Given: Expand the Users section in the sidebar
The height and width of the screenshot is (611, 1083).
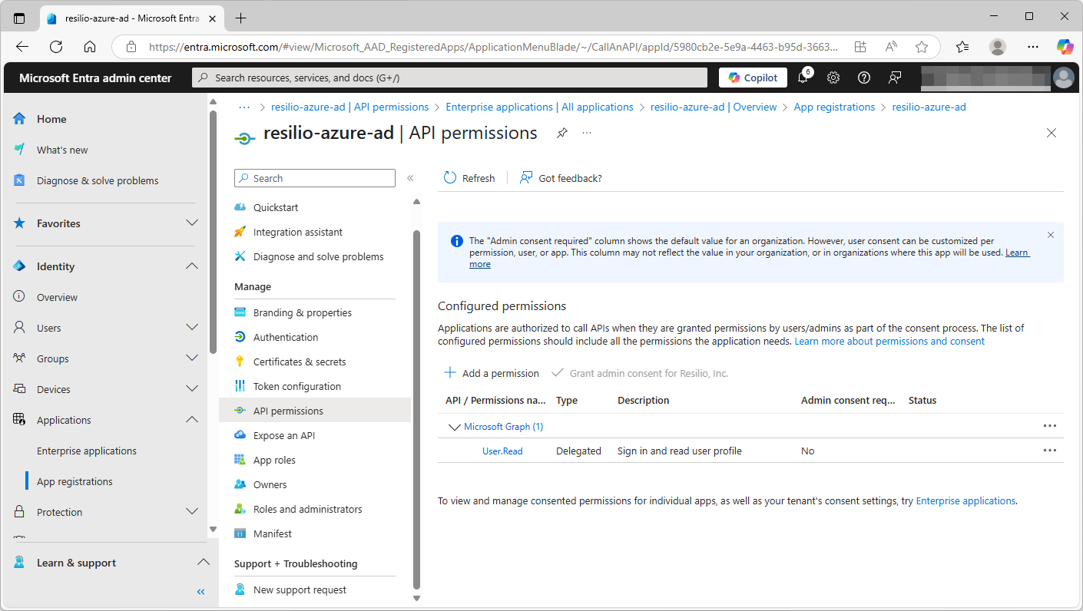Looking at the screenshot, I should pyautogui.click(x=191, y=327).
